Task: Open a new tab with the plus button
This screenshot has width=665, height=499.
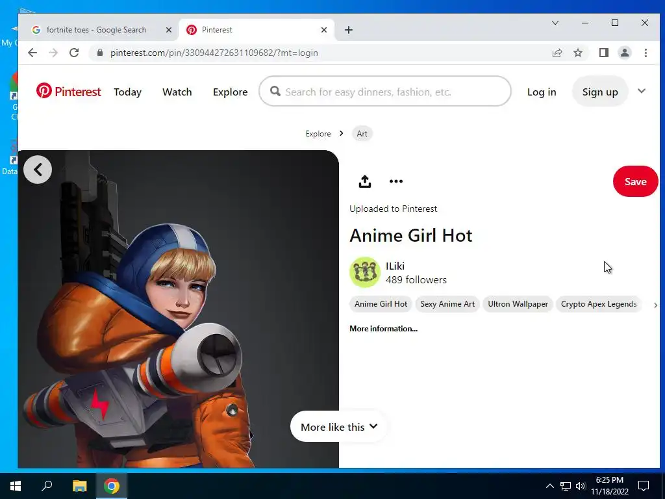Action: point(349,30)
